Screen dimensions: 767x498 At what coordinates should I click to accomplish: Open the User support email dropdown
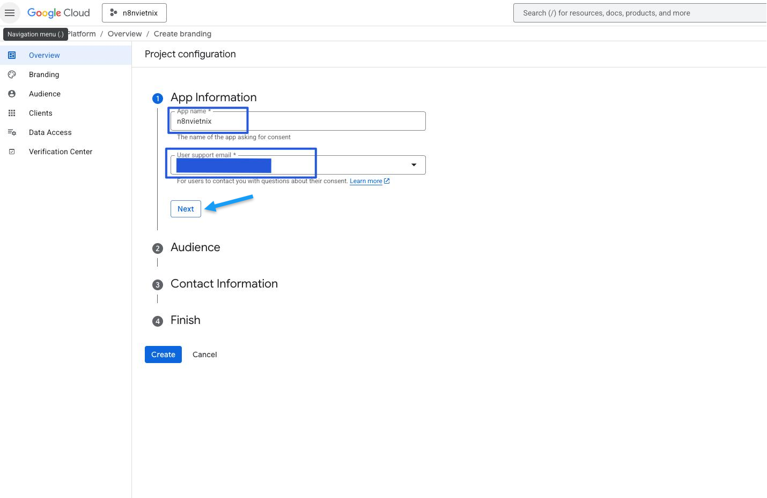[x=298, y=165]
